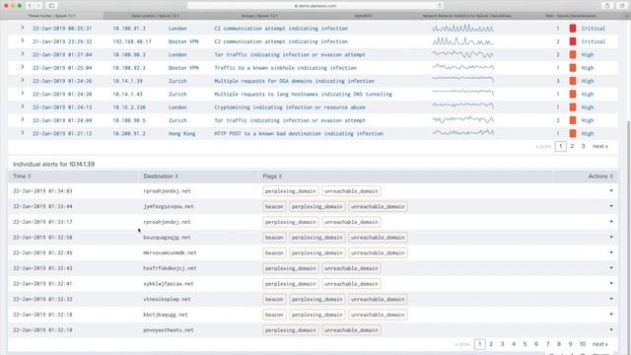Viewport: 631px width, 355px height.
Task: Expand the 192.168.40.17 Boston VPN row
Action: 22,40
